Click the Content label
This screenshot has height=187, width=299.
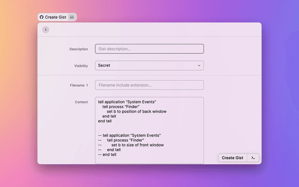tap(81, 102)
